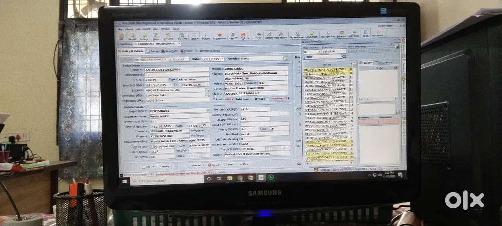
Task: Open the Window menu
Action: (x=165, y=29)
